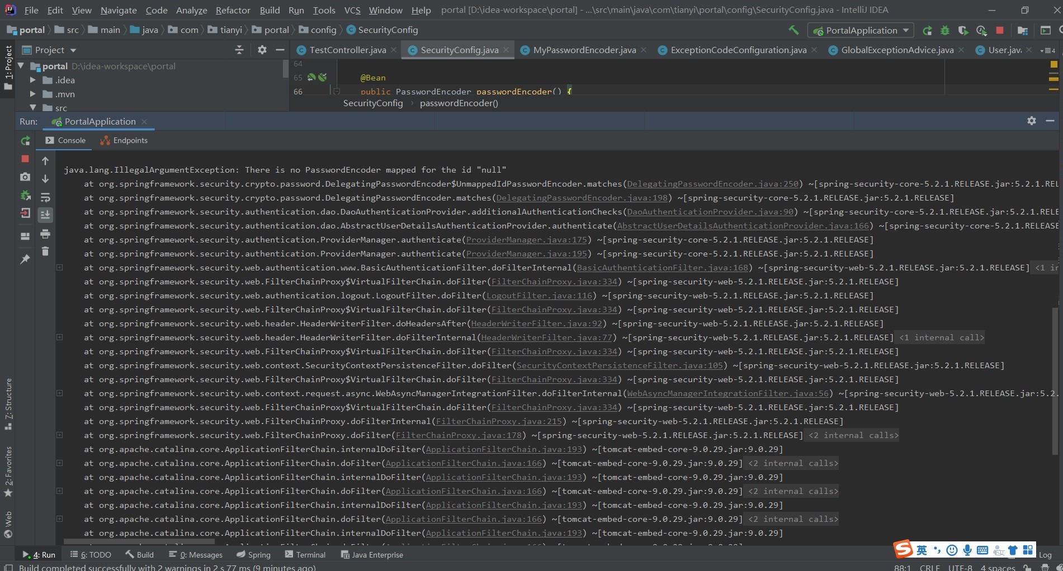Image resolution: width=1063 pixels, height=571 pixels.
Task: Collapse the portal root project node
Action: pyautogui.click(x=21, y=66)
